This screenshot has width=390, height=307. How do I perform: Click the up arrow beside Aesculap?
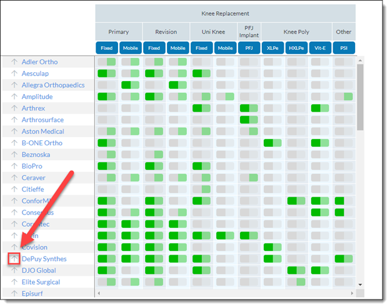click(x=14, y=74)
